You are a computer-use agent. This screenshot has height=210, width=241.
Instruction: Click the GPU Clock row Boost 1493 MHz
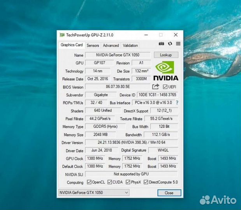coord(168,158)
